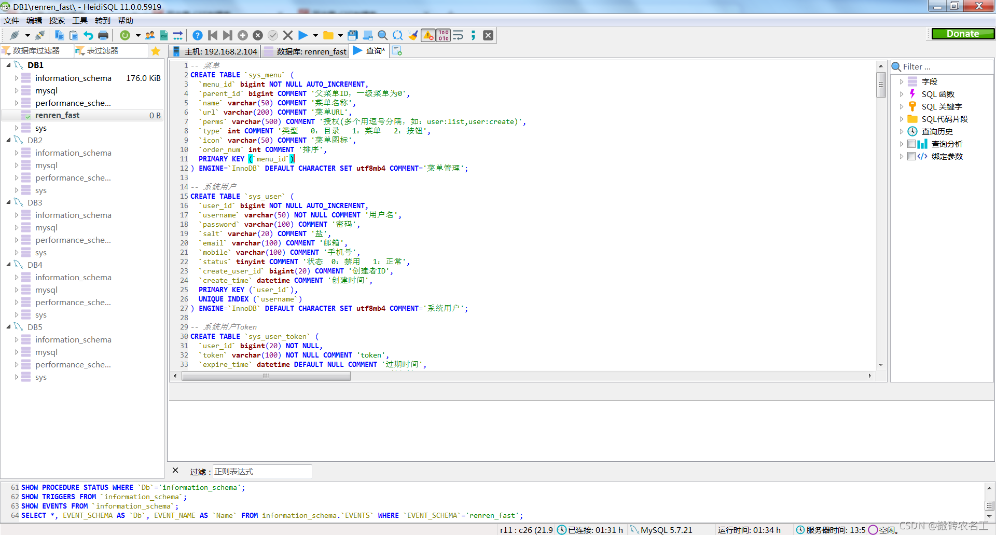
Task: Undo the last edit with the blue arrow
Action: pyautogui.click(x=88, y=35)
